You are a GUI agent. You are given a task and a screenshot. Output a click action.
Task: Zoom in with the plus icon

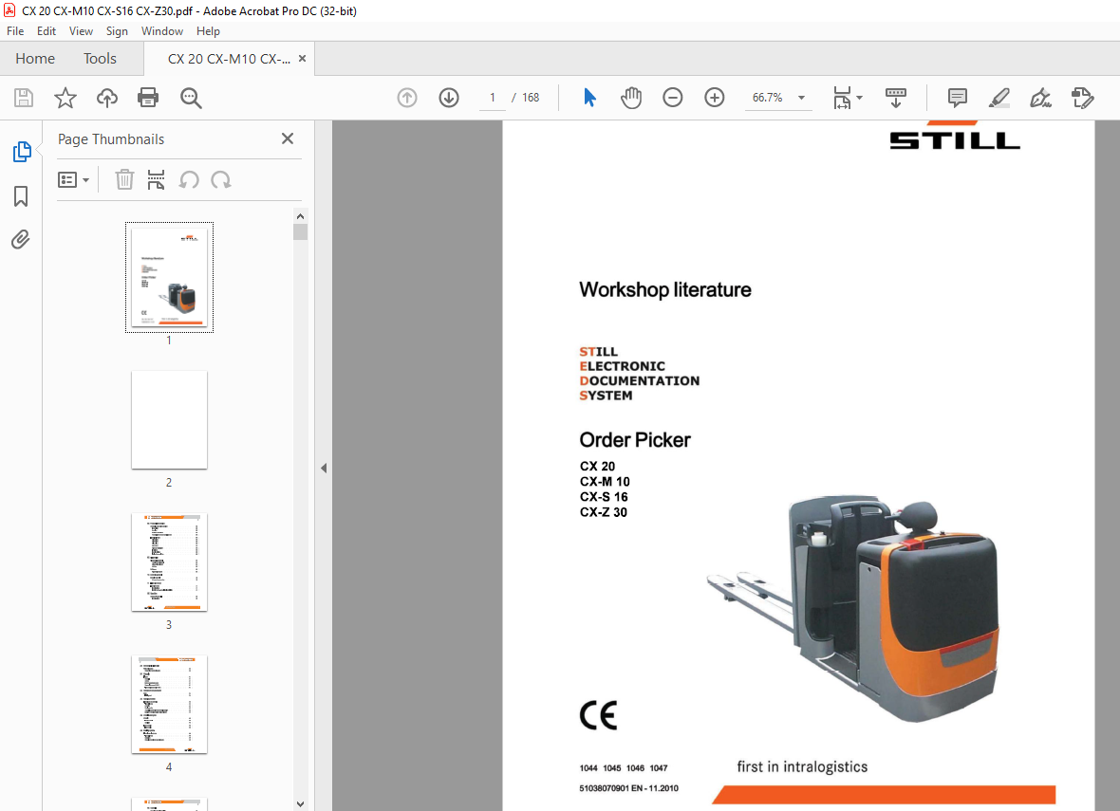715,98
